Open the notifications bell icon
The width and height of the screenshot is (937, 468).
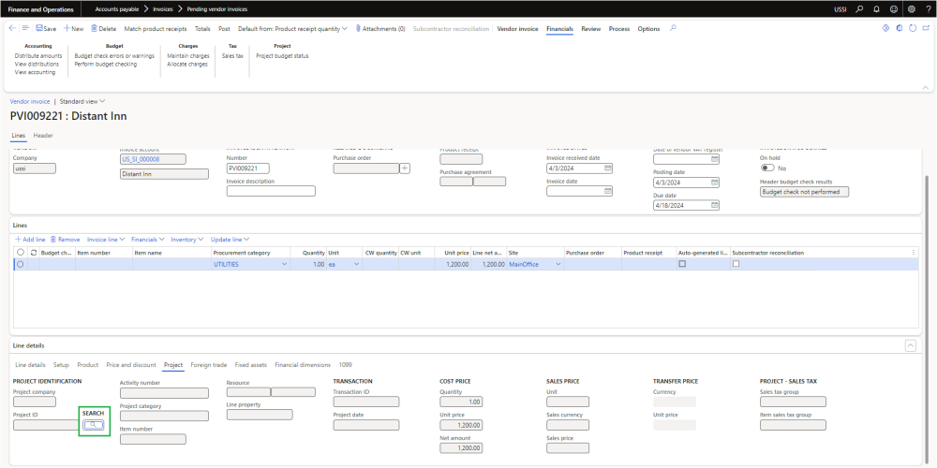[x=875, y=8]
